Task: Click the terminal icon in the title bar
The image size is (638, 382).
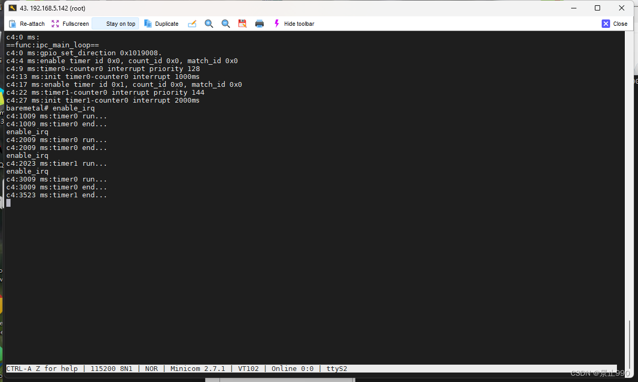Action: [13, 8]
